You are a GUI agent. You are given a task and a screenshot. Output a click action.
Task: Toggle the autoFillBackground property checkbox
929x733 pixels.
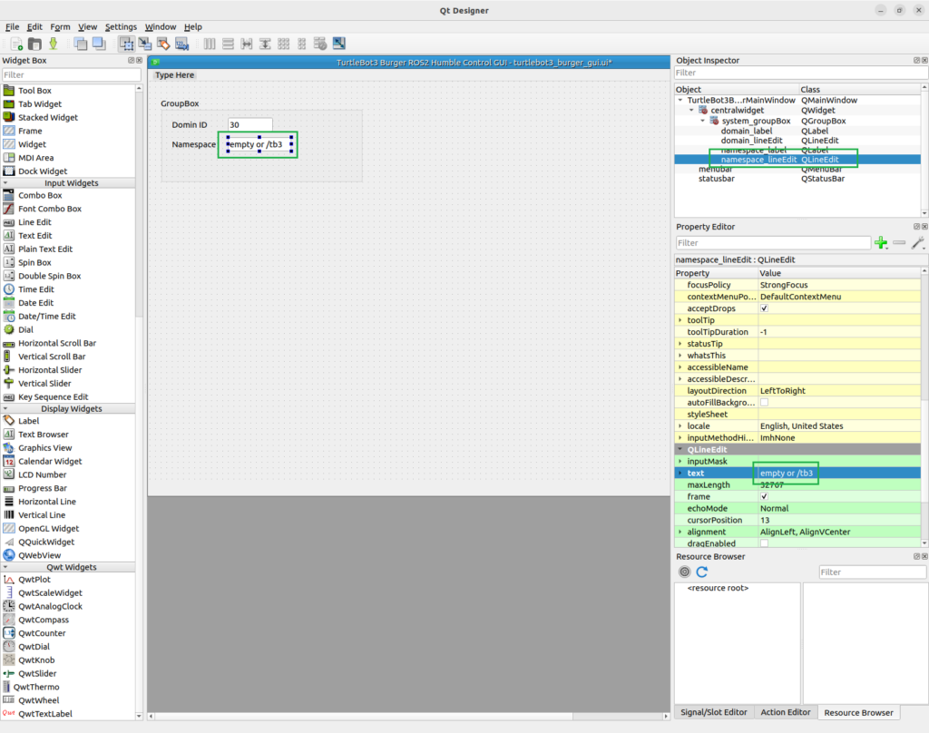coord(764,403)
